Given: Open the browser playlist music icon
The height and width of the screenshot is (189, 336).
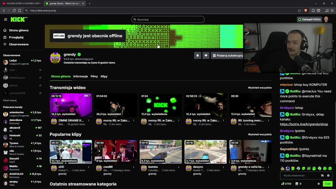Looking at the screenshot, I should tap(327, 10).
